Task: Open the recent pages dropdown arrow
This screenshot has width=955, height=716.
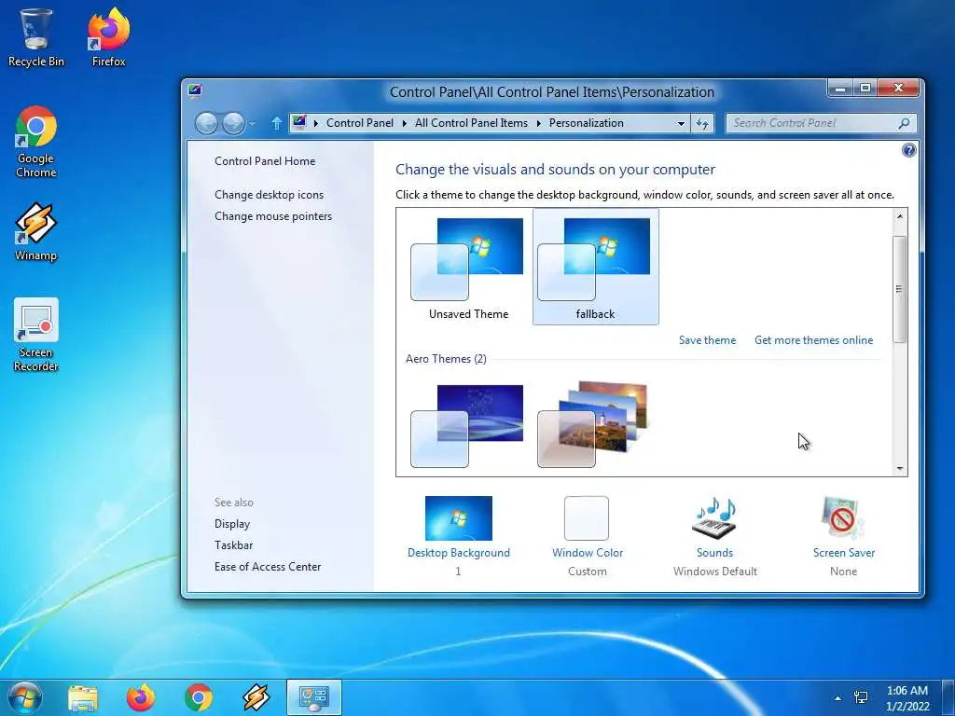Action: [252, 124]
